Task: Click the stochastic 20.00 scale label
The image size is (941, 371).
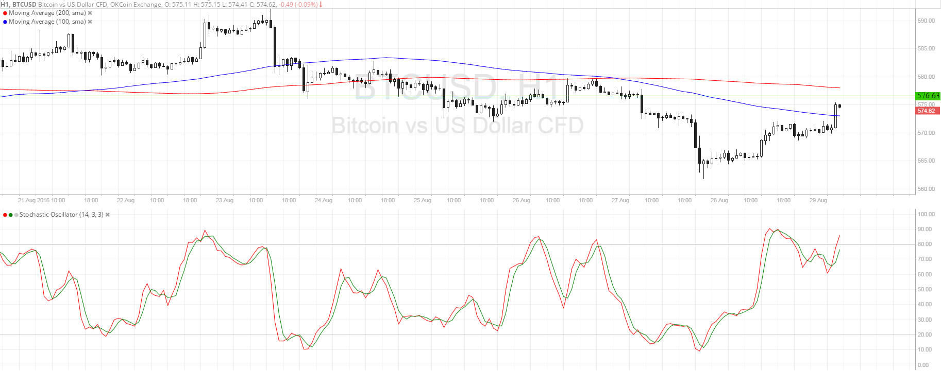Action: pyautogui.click(x=925, y=335)
